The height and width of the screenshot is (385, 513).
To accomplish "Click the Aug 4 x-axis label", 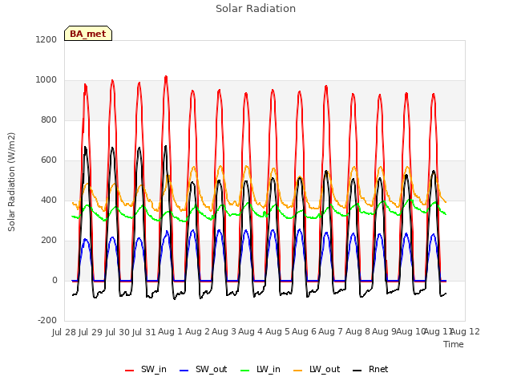I will click(250, 332).
